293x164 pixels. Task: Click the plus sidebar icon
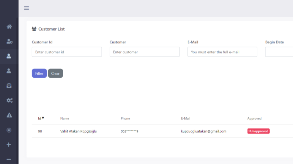8,145
